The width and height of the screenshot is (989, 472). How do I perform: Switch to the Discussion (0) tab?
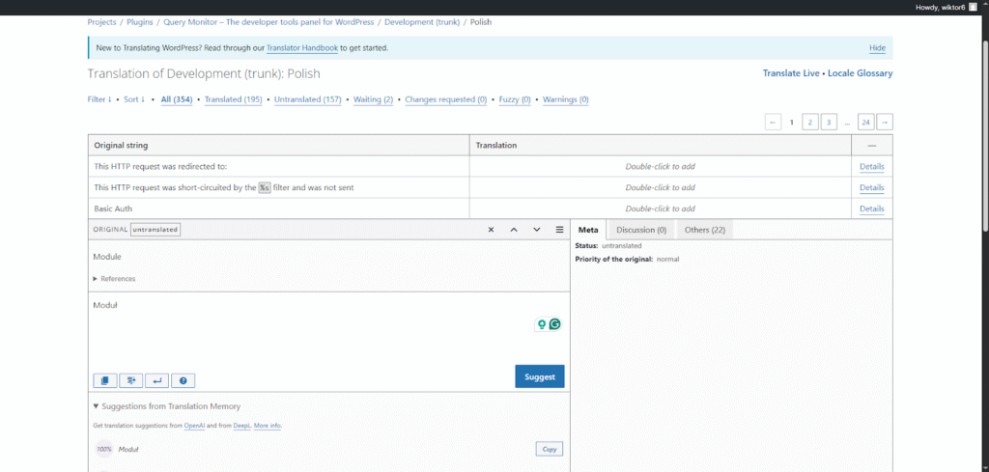pyautogui.click(x=641, y=230)
